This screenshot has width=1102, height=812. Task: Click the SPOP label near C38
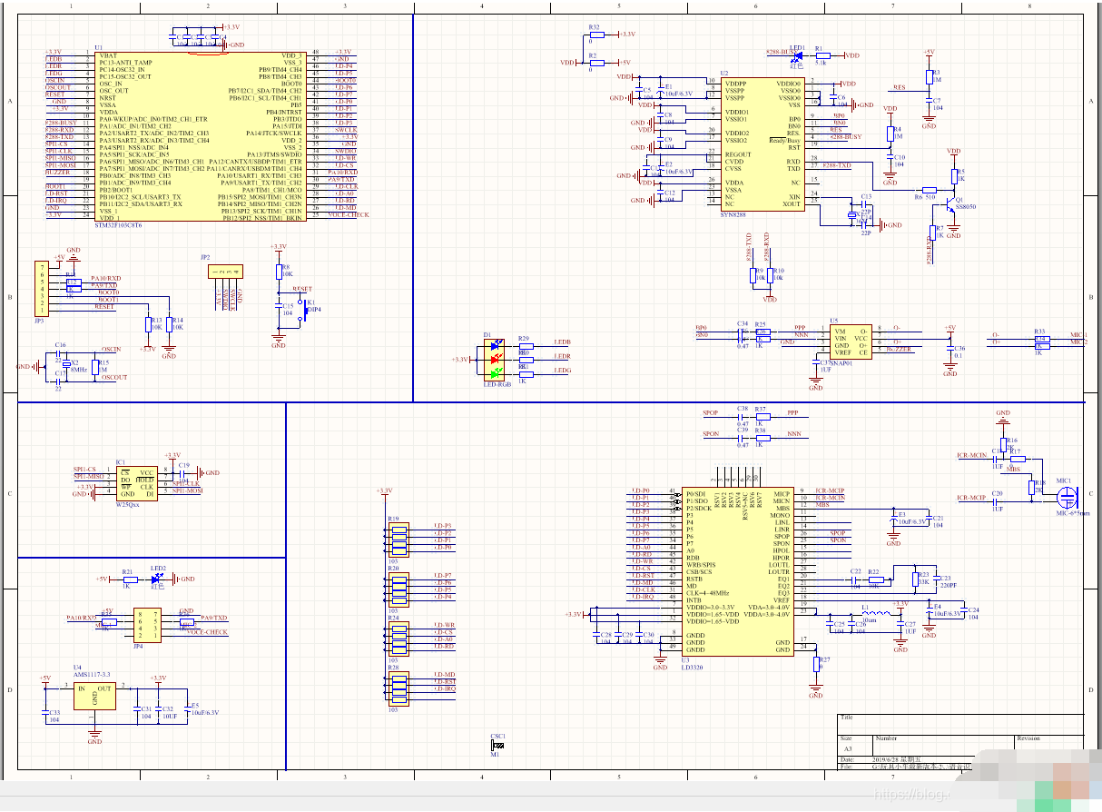pos(710,413)
